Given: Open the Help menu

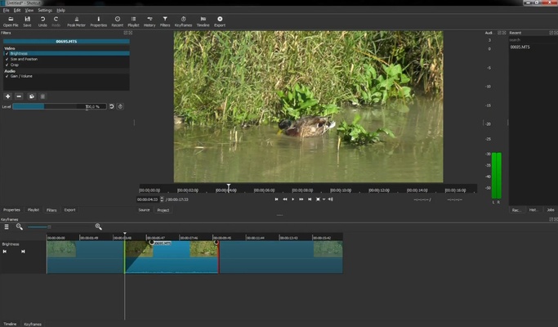Looking at the screenshot, I should point(60,11).
